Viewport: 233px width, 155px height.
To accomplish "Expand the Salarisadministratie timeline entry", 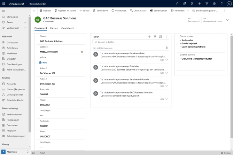I will pyautogui.click(x=167, y=86).
